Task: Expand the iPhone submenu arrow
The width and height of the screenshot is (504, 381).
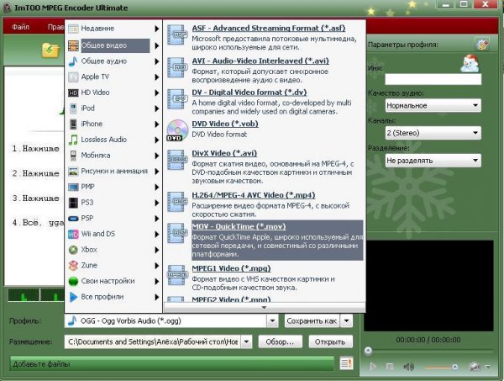Action: [156, 124]
